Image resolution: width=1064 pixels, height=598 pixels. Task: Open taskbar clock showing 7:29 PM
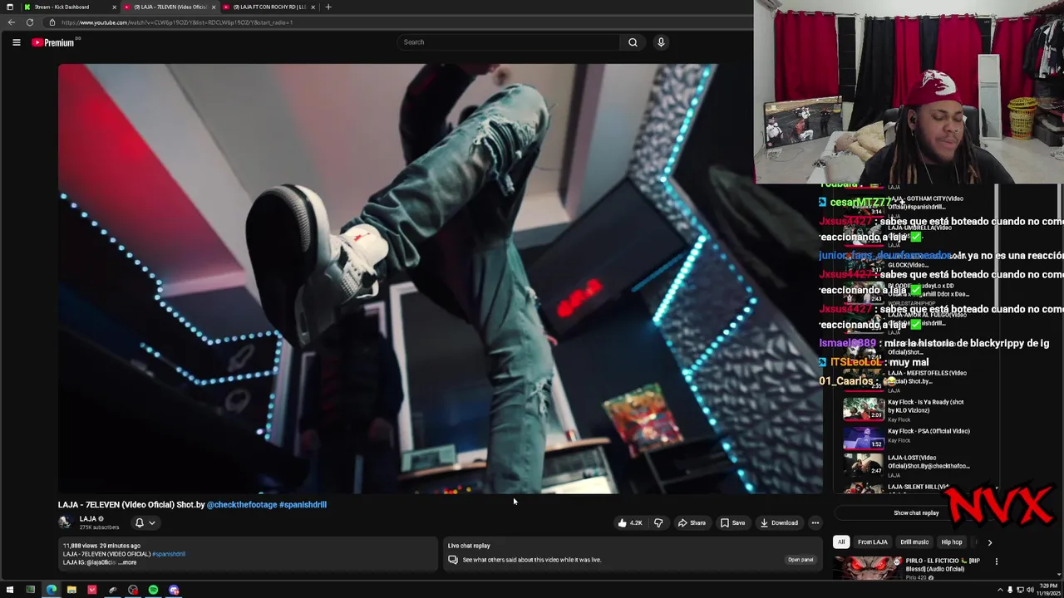click(1048, 591)
